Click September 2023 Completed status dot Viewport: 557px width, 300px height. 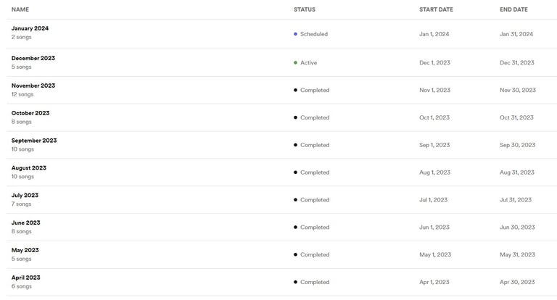(x=295, y=145)
